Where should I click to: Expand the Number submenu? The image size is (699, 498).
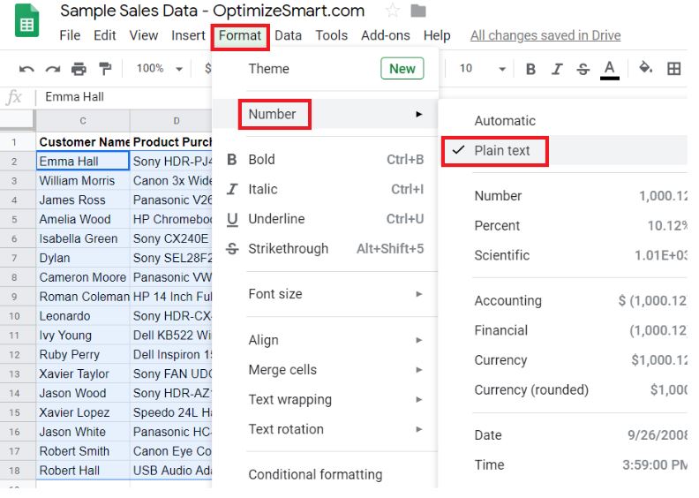pos(327,114)
